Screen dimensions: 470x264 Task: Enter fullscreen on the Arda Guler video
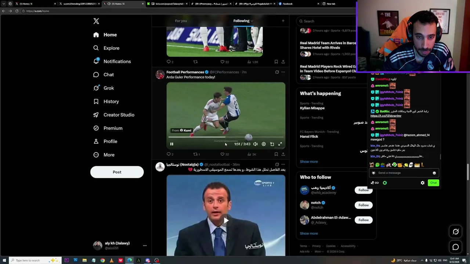[280, 144]
